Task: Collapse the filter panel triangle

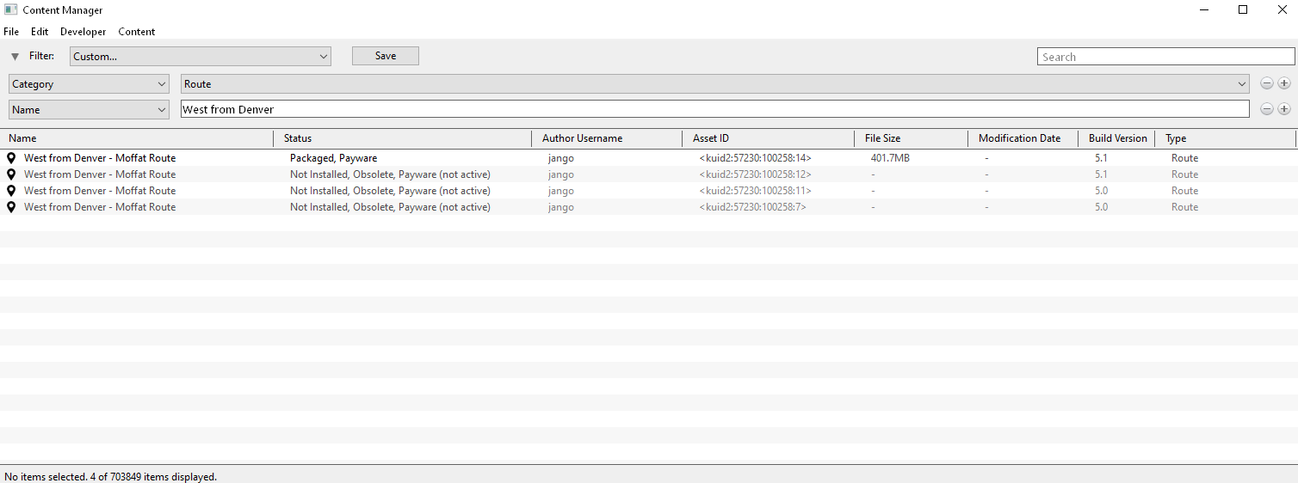Action: click(x=15, y=57)
